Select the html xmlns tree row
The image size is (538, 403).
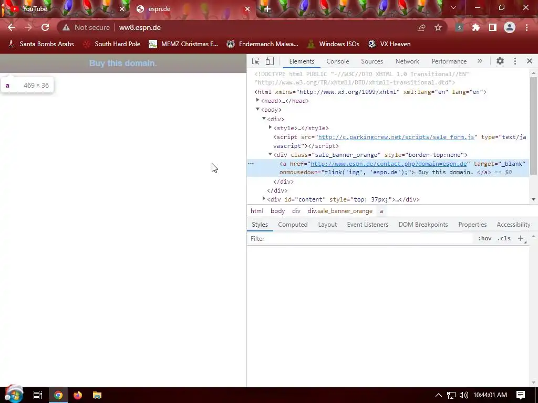370,92
